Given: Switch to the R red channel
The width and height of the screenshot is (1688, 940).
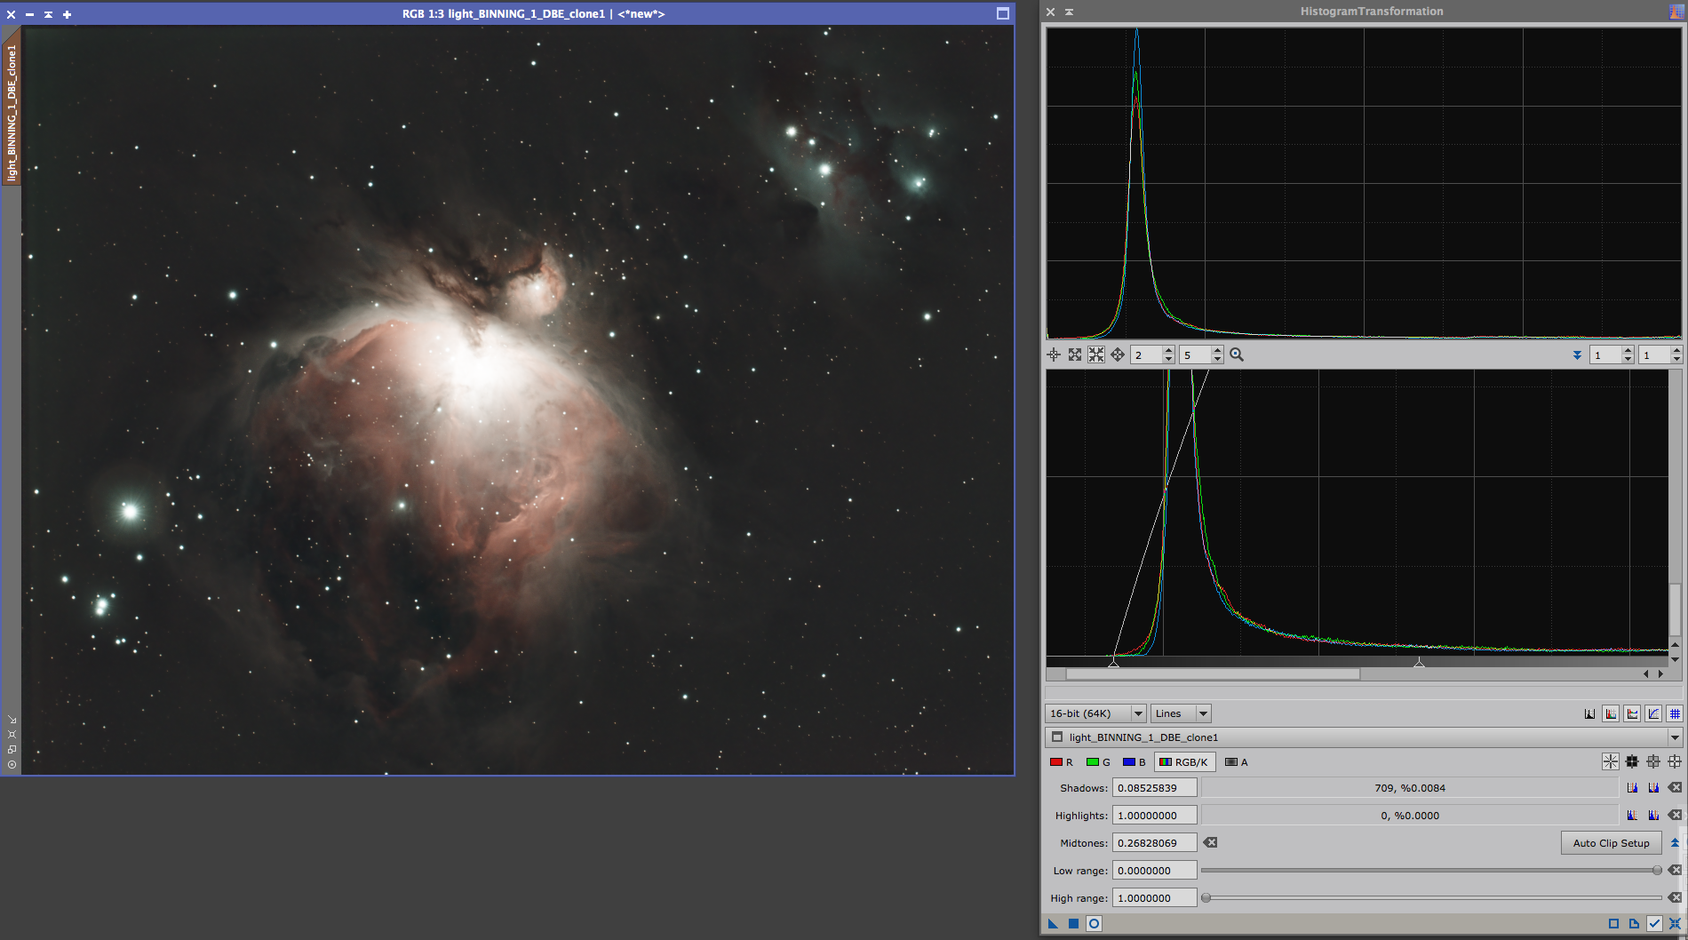Looking at the screenshot, I should [x=1061, y=762].
